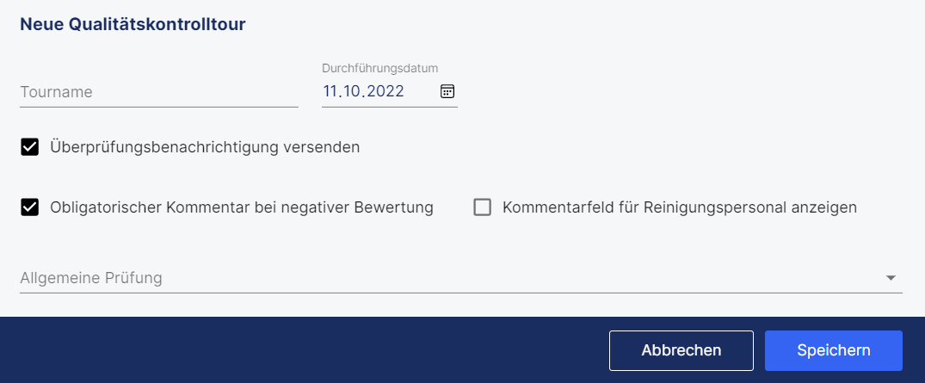Image resolution: width=925 pixels, height=383 pixels.
Task: Enable the Kommentarfeld für Reinigungspersonal checkbox
Action: click(483, 207)
